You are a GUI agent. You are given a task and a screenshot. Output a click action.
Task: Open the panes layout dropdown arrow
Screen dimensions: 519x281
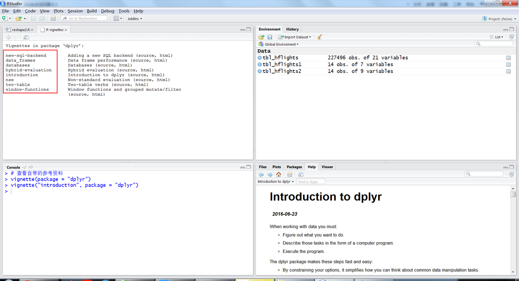click(x=121, y=18)
